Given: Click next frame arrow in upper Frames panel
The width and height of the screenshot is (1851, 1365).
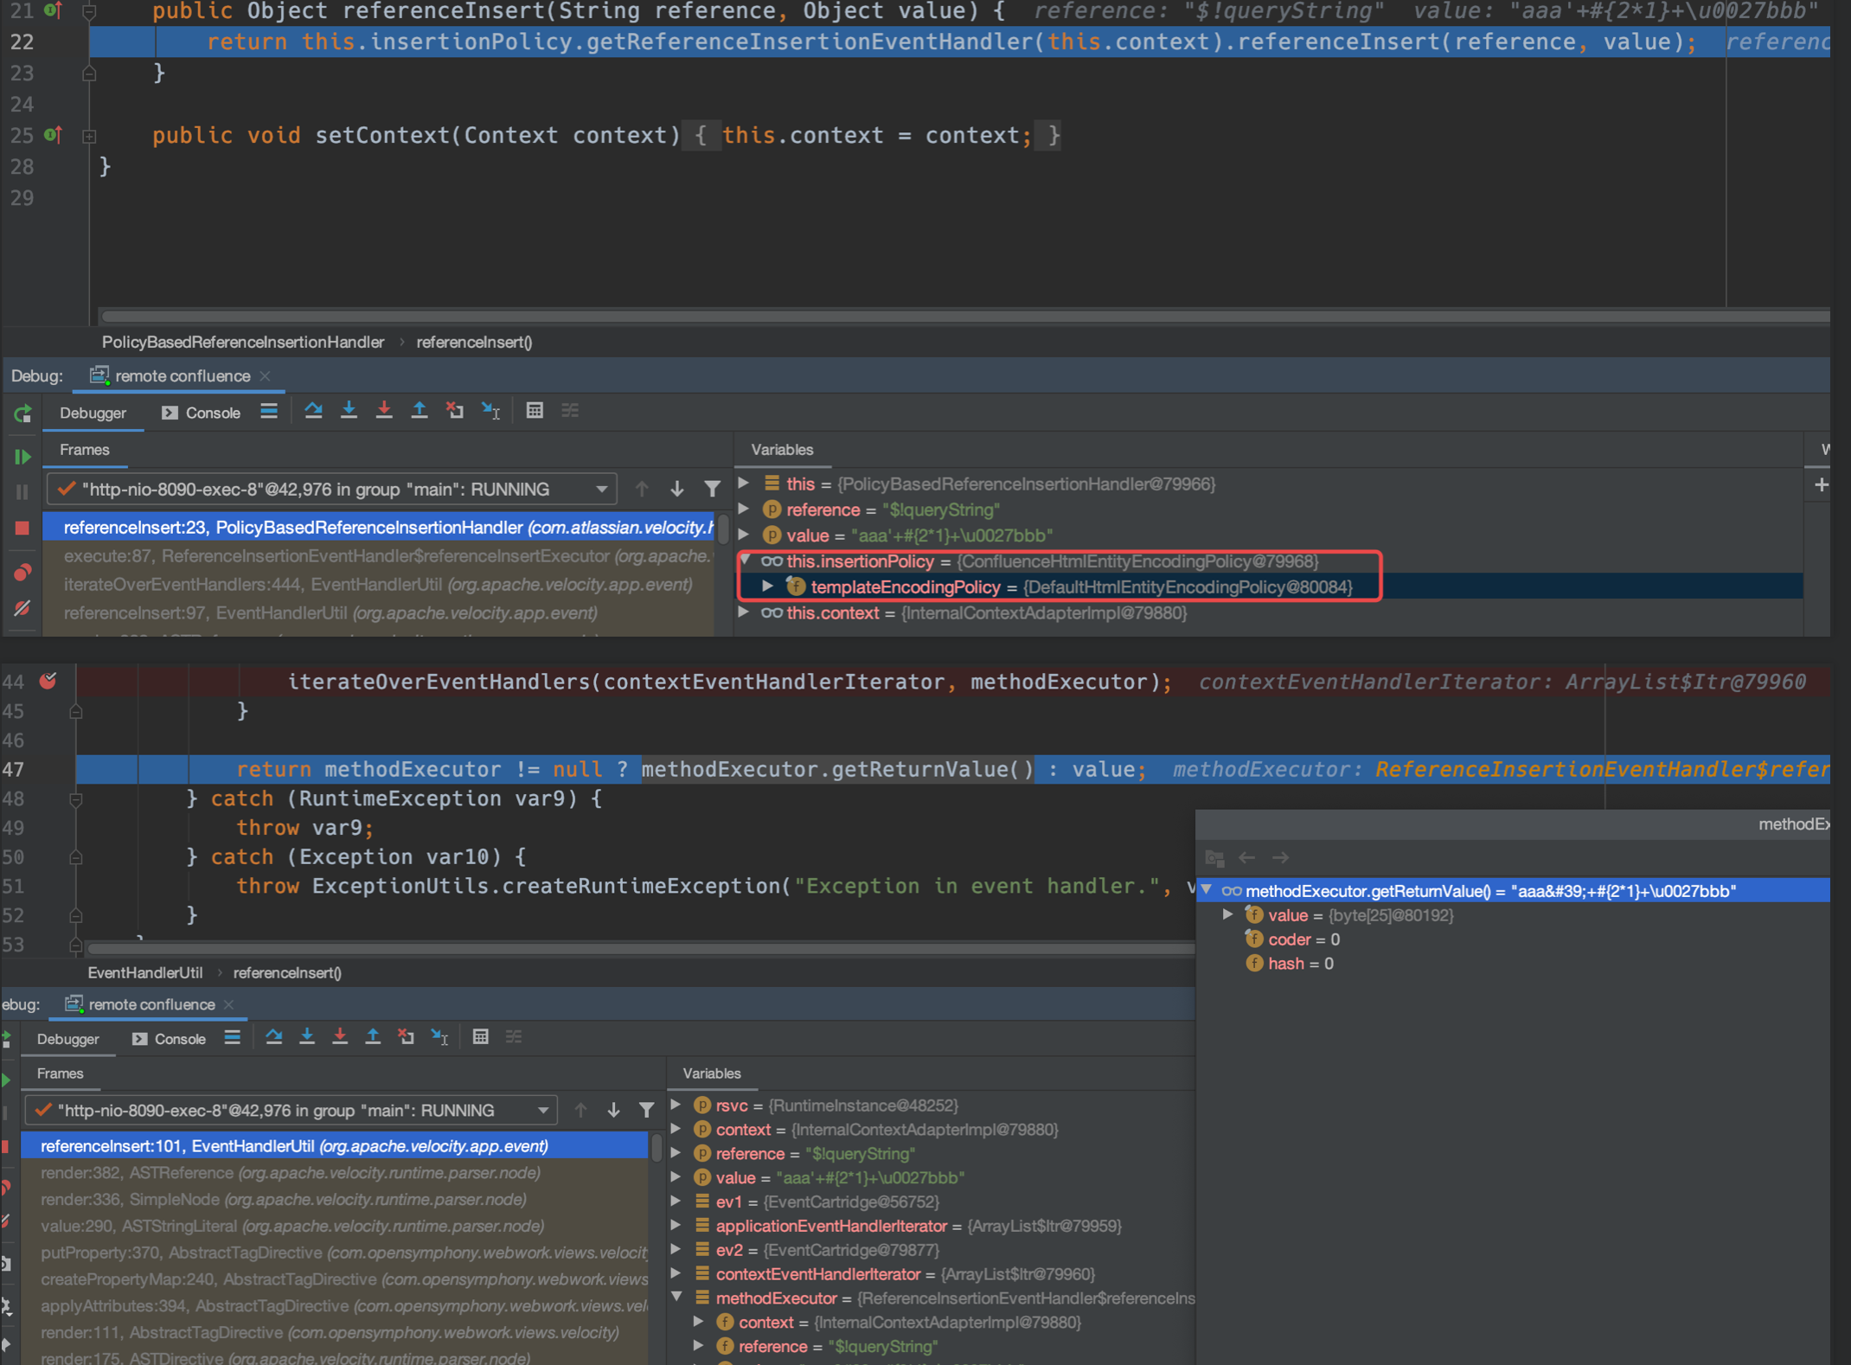Looking at the screenshot, I should click(677, 490).
